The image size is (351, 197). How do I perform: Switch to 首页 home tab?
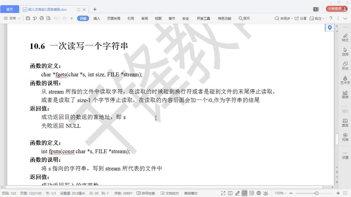(10, 9)
